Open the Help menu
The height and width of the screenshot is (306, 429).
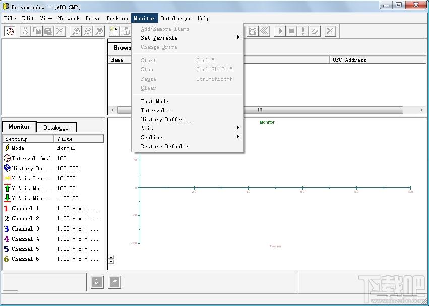coord(203,18)
